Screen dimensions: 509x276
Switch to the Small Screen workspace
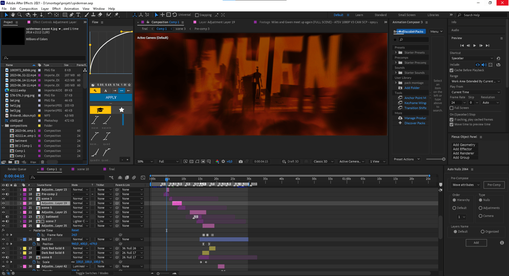407,15
